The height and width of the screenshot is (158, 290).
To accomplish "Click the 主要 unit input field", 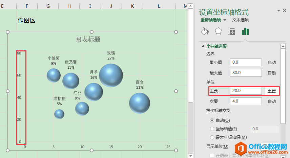I will click(246, 91).
